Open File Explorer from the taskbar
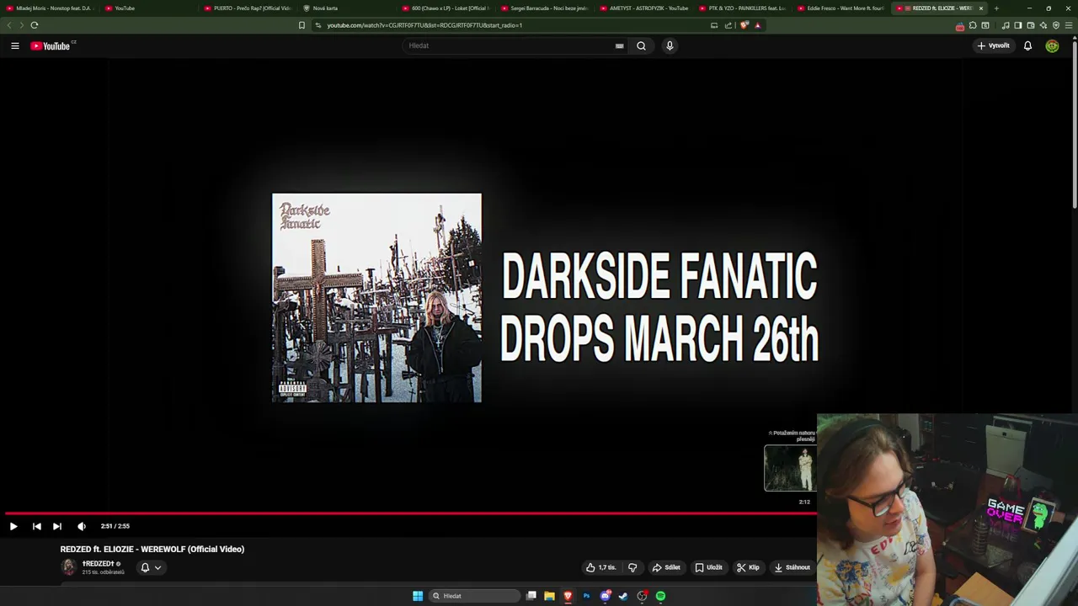1078x606 pixels. tap(549, 596)
